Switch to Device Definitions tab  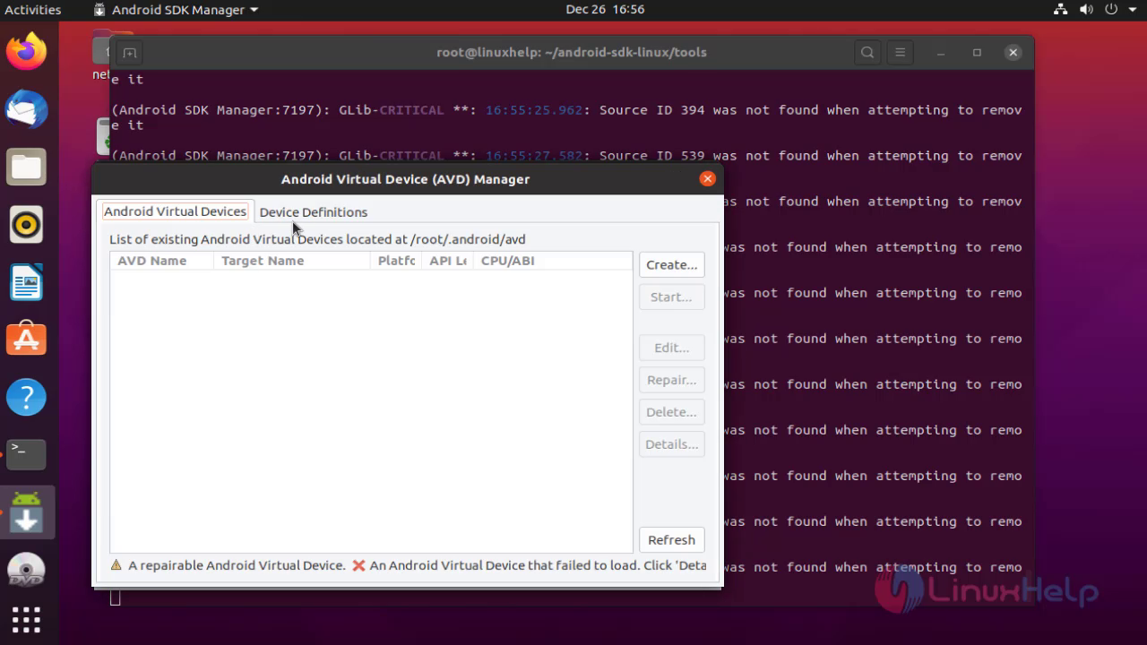(314, 212)
